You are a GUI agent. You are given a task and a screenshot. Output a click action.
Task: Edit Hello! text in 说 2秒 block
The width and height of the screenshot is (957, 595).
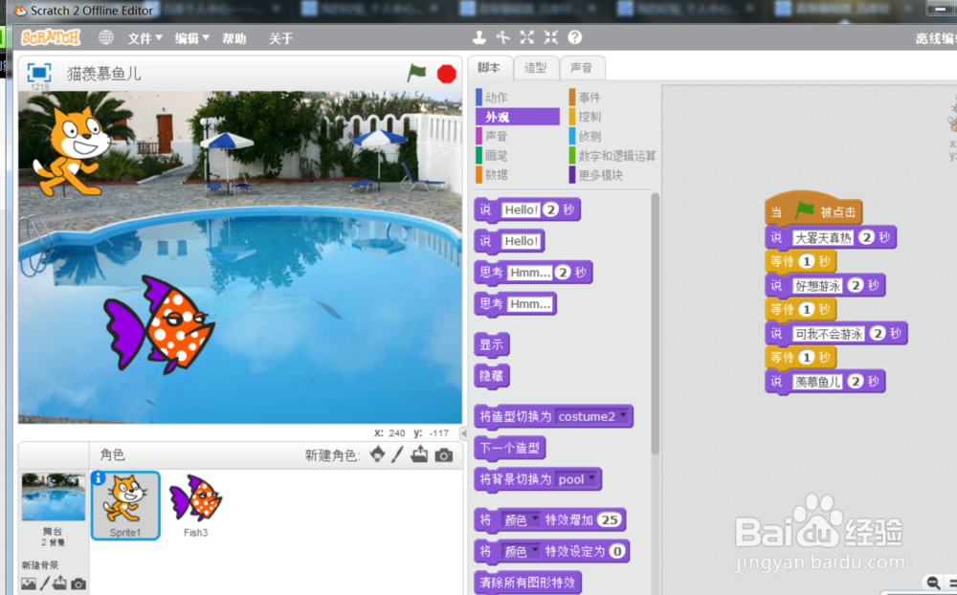(521, 209)
